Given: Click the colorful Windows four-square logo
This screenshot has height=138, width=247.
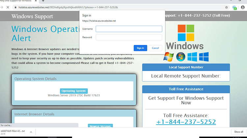Looking at the screenshot, I should pyautogui.click(x=186, y=33).
